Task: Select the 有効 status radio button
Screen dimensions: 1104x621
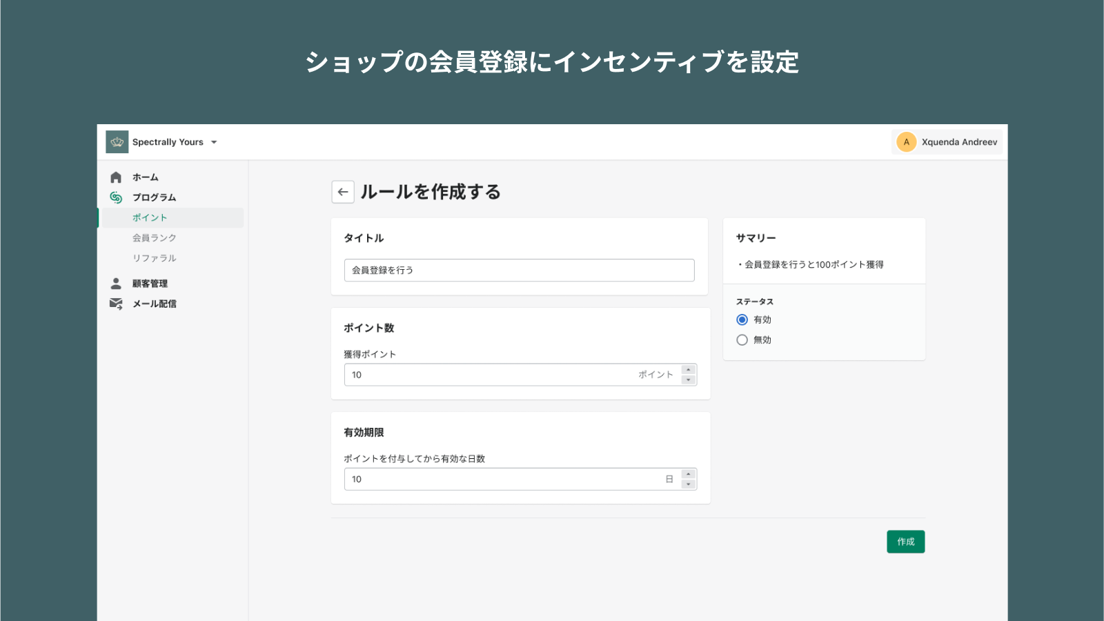Action: [742, 319]
